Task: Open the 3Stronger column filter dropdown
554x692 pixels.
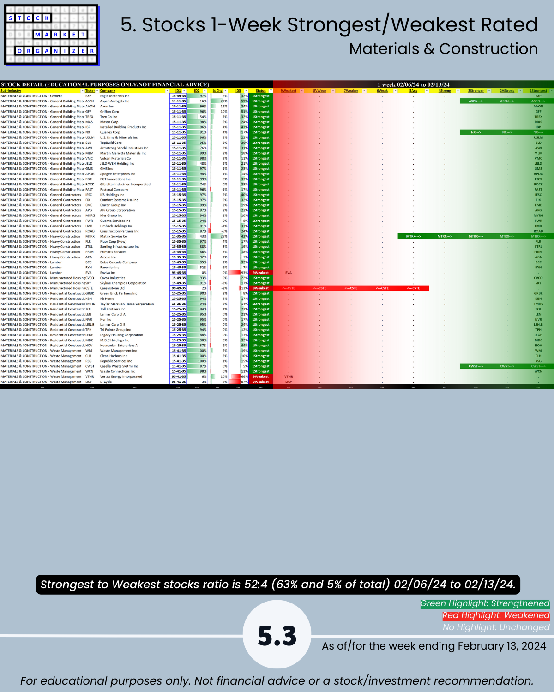Action: coord(489,91)
